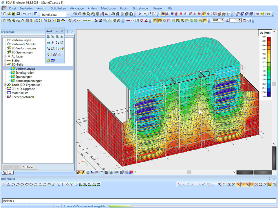
Task: Click into the Befehl command input field
Action: coord(139,201)
